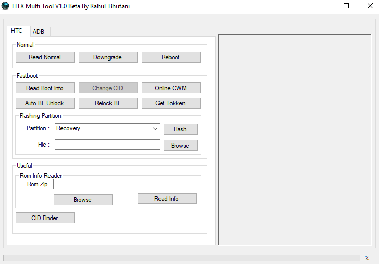Click into the Rom Zip field
Viewport: 379px width, 264px height.
point(125,184)
